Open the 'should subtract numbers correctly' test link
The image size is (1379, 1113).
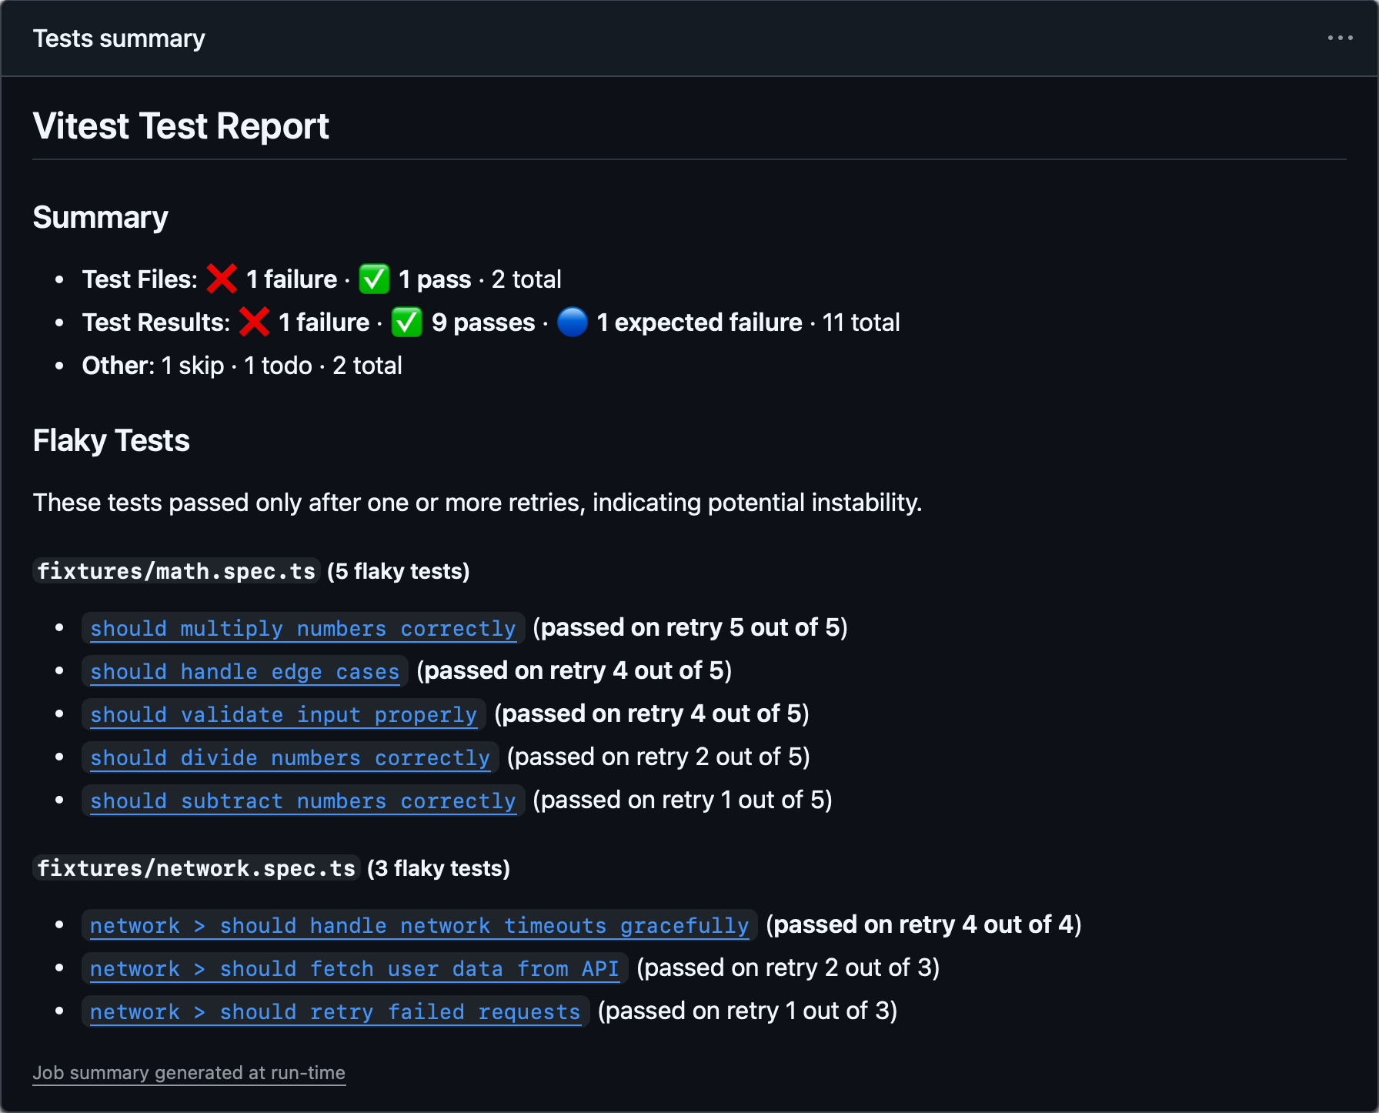point(303,800)
